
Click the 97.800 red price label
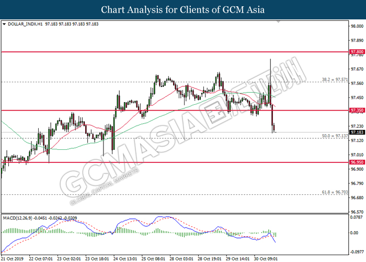(357, 52)
